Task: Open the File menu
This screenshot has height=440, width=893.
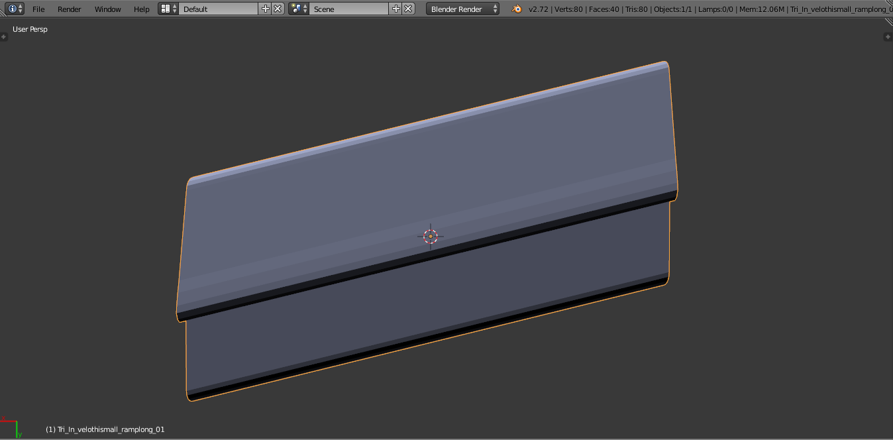Action: click(x=38, y=9)
